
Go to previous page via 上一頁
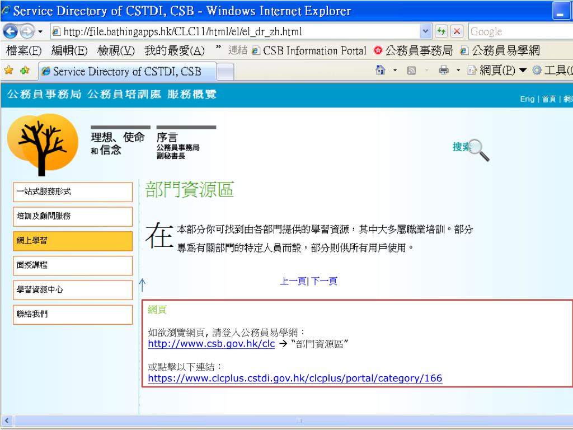point(293,281)
